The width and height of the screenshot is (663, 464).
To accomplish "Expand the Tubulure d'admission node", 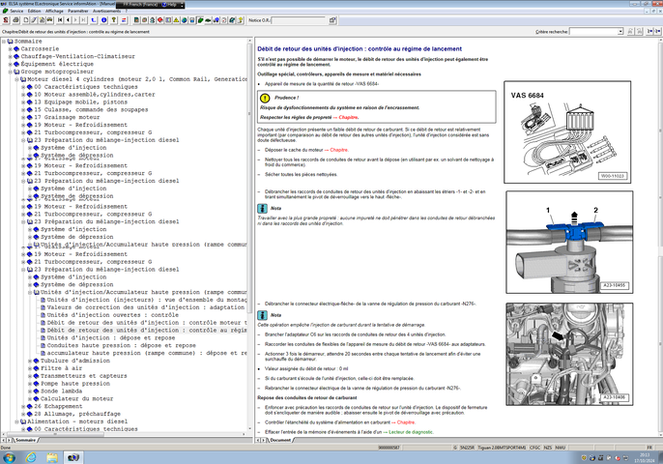I will 30,361.
